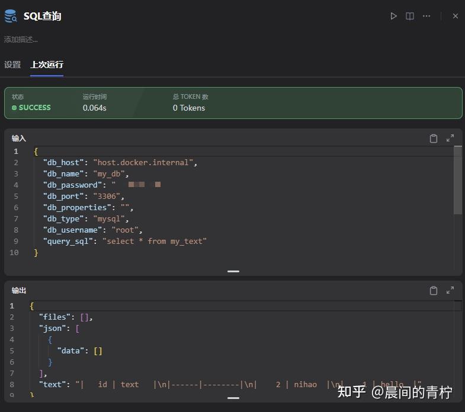Click the "files" key in output
This screenshot has width=465, height=412.
pyautogui.click(x=54, y=317)
